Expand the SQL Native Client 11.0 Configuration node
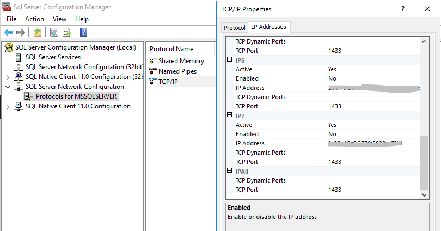The width and height of the screenshot is (441, 231). tap(8, 107)
